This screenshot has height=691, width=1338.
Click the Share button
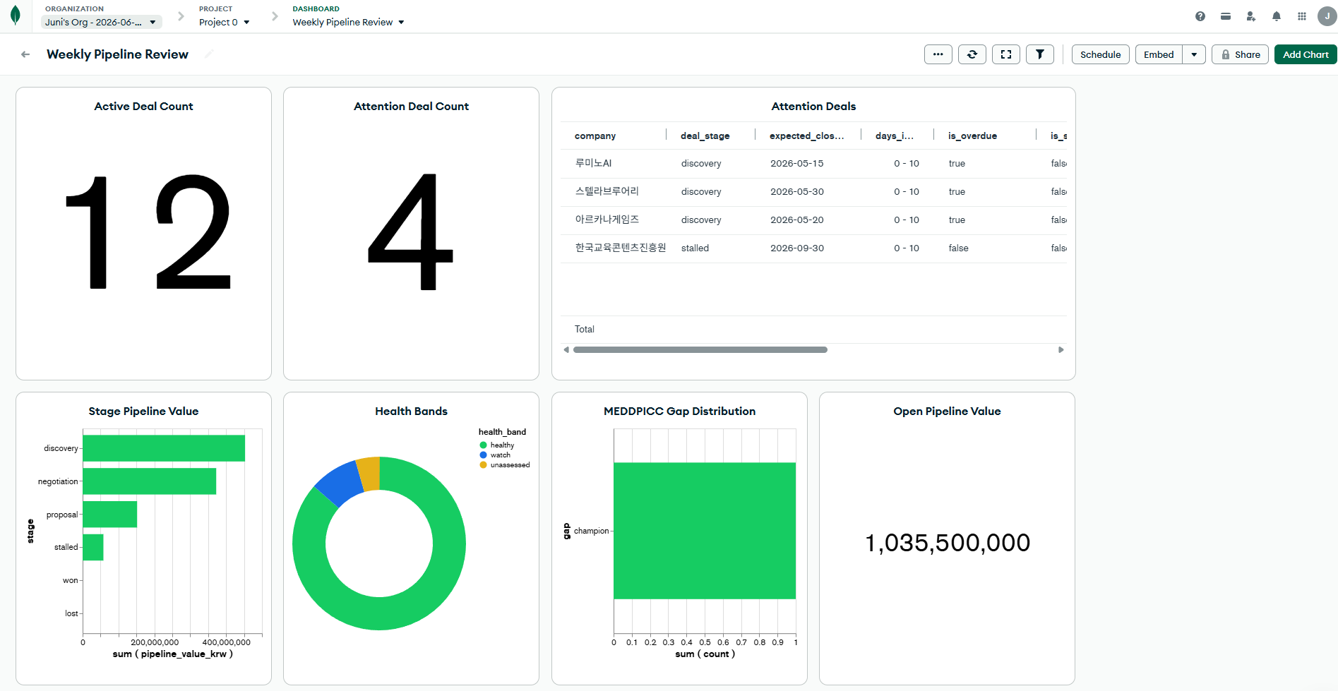(1241, 54)
